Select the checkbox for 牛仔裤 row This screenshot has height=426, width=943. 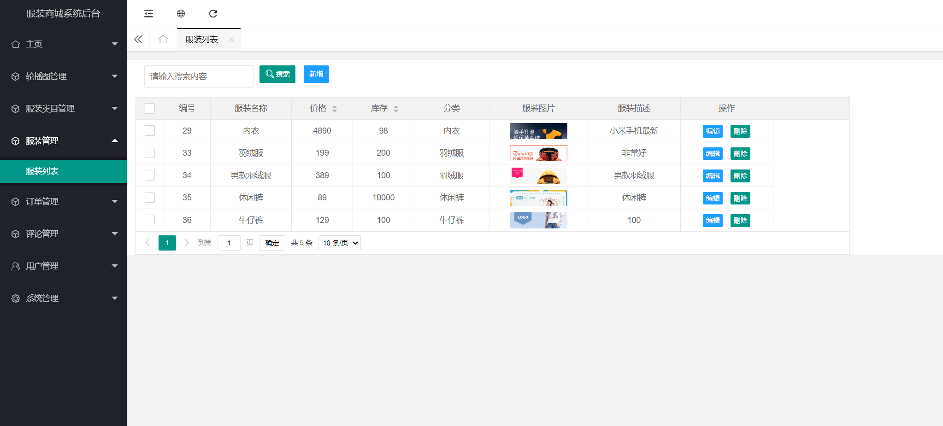coord(149,220)
